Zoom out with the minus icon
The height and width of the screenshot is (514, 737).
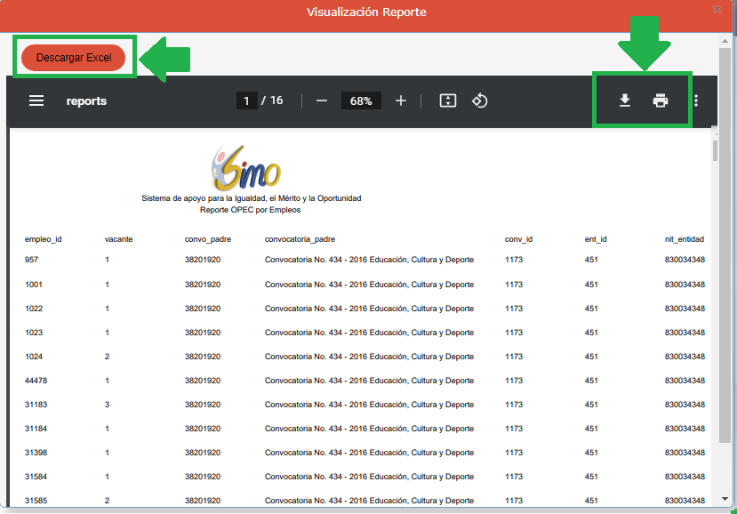click(x=322, y=100)
